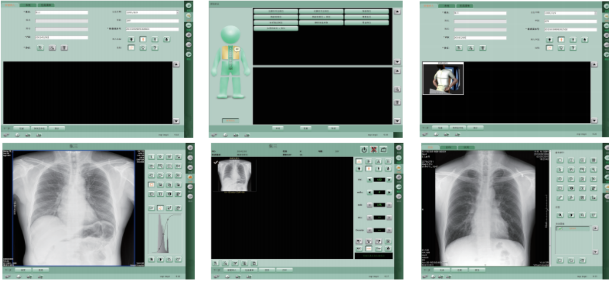Toggle the highlighted body-size icon on the empty registration form
609x282 pixels.
(143, 39)
